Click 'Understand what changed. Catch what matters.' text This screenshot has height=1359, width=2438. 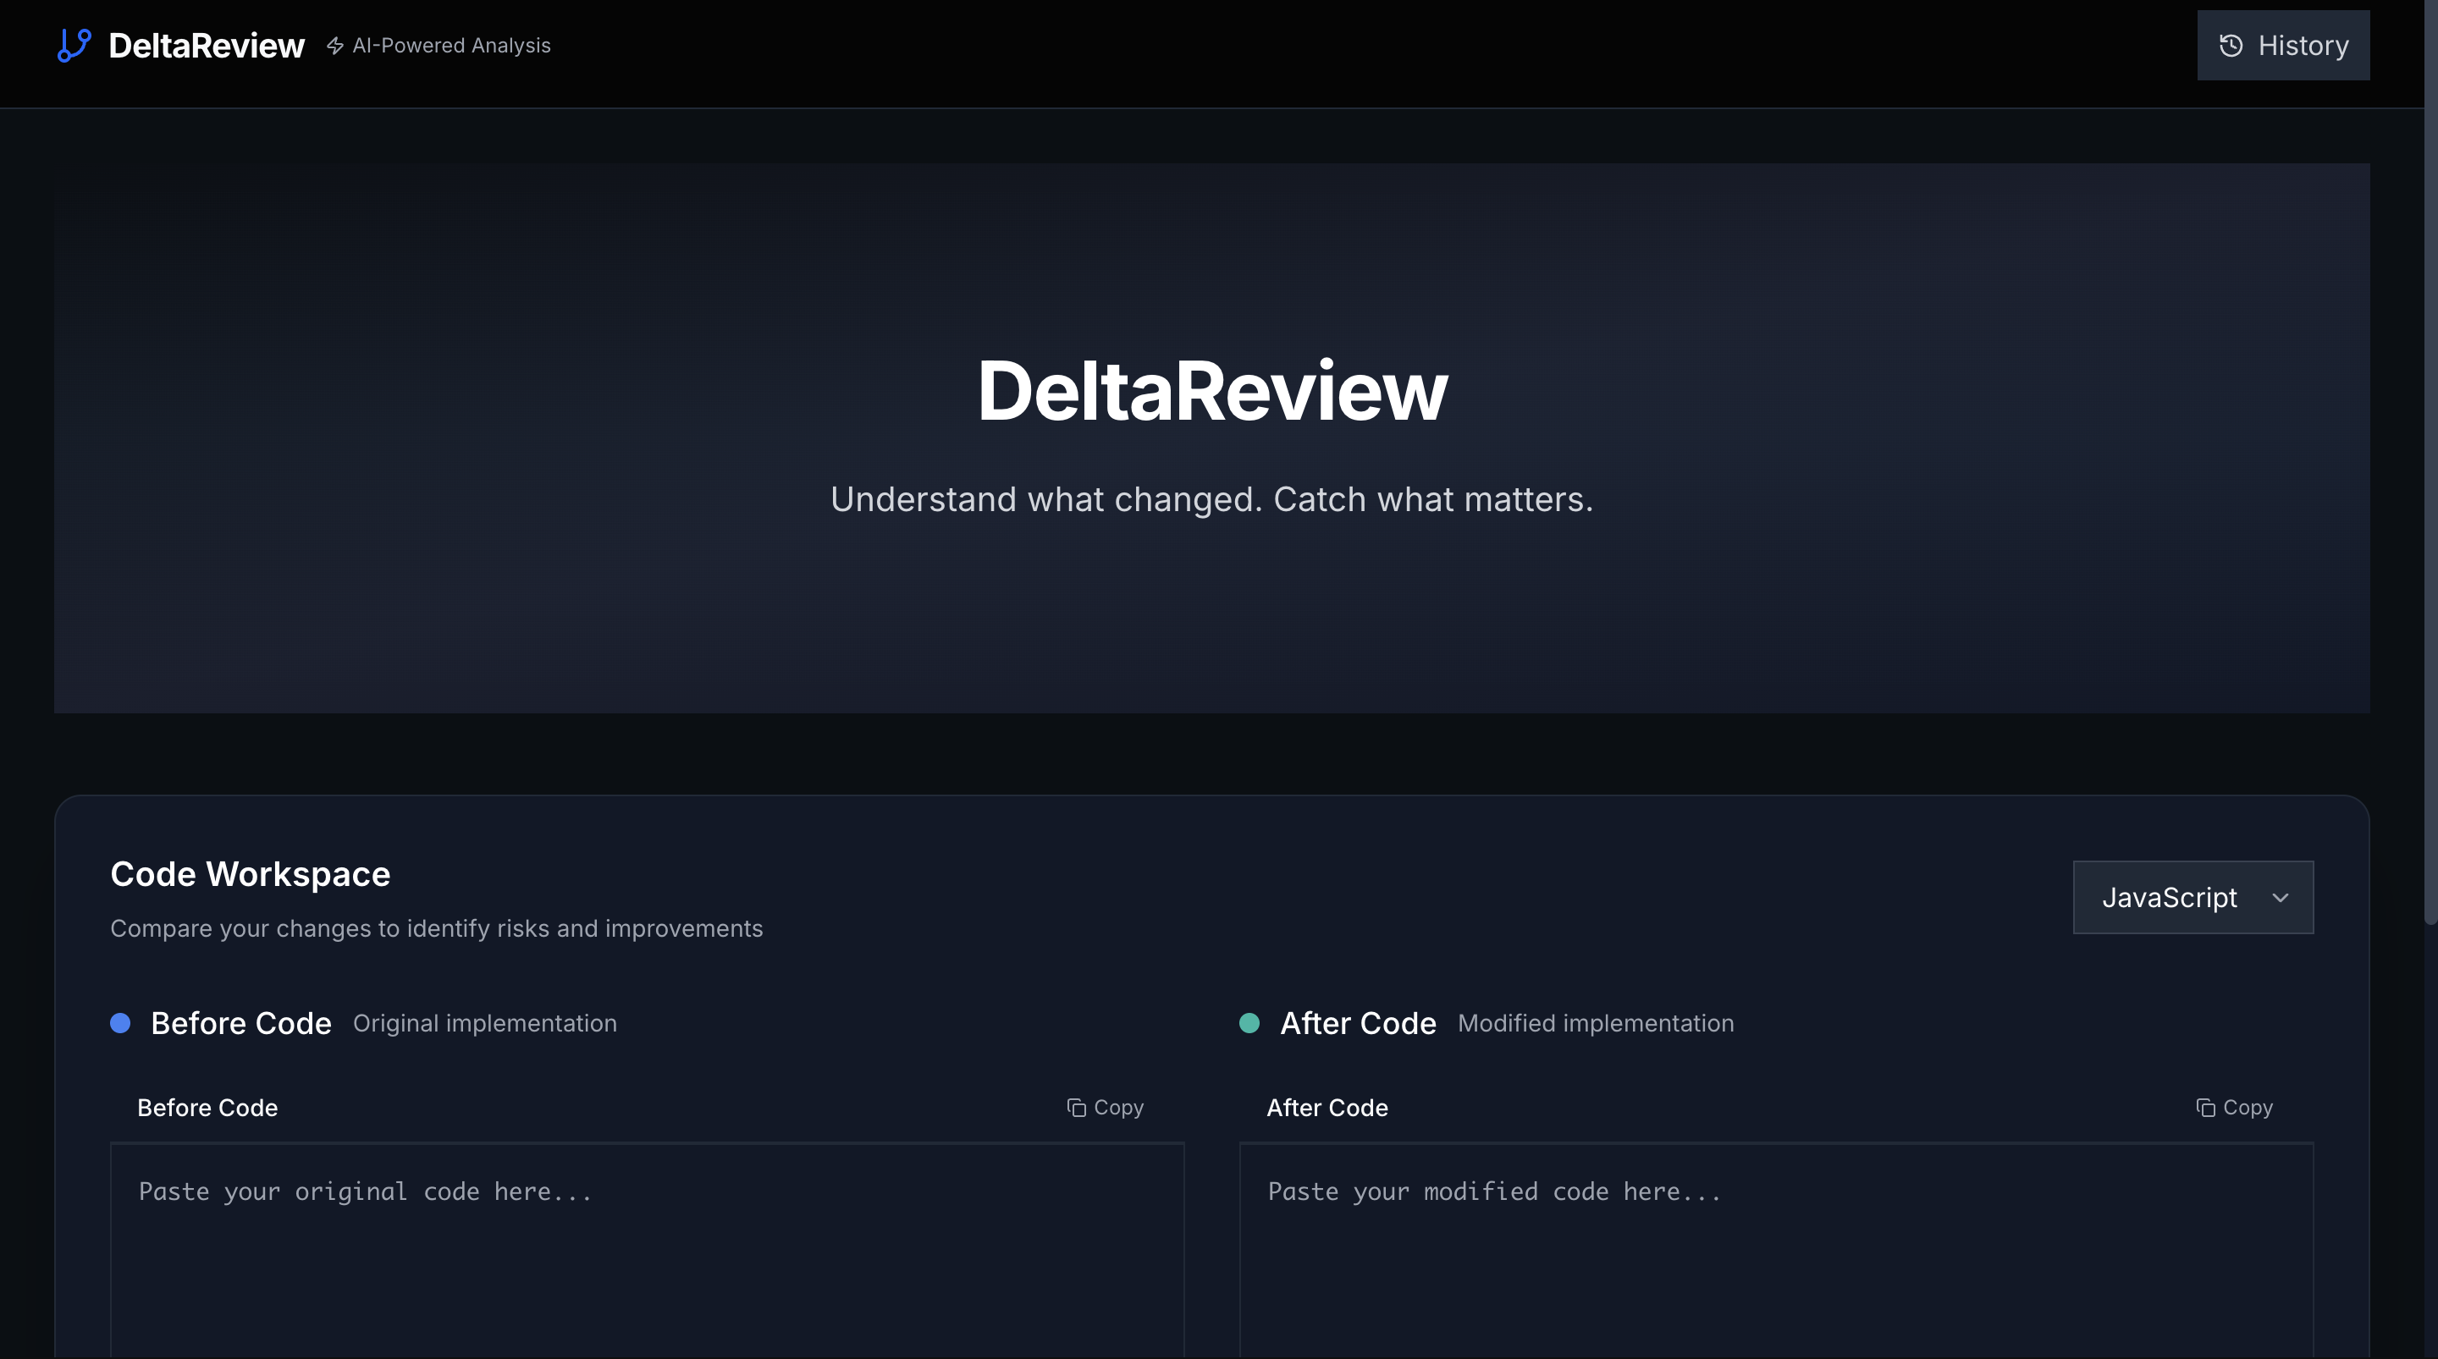click(1211, 498)
